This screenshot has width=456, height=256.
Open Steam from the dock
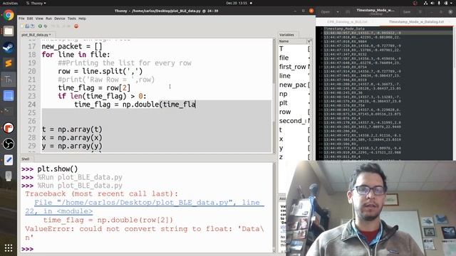click(x=9, y=47)
